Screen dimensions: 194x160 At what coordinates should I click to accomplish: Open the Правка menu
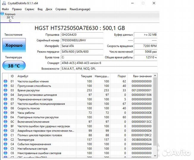click(x=17, y=9)
